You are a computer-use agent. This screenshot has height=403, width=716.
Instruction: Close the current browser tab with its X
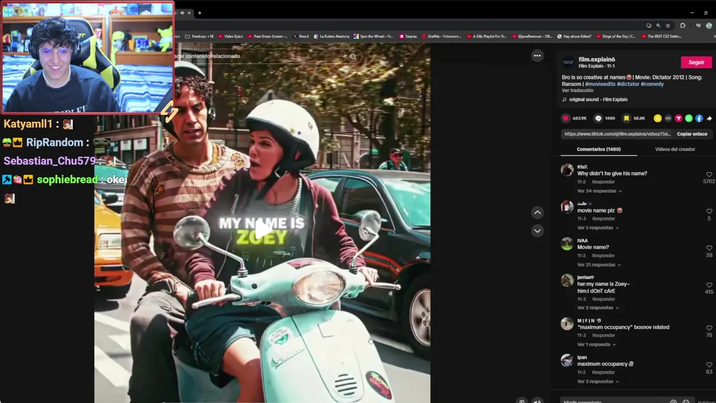[x=189, y=13]
